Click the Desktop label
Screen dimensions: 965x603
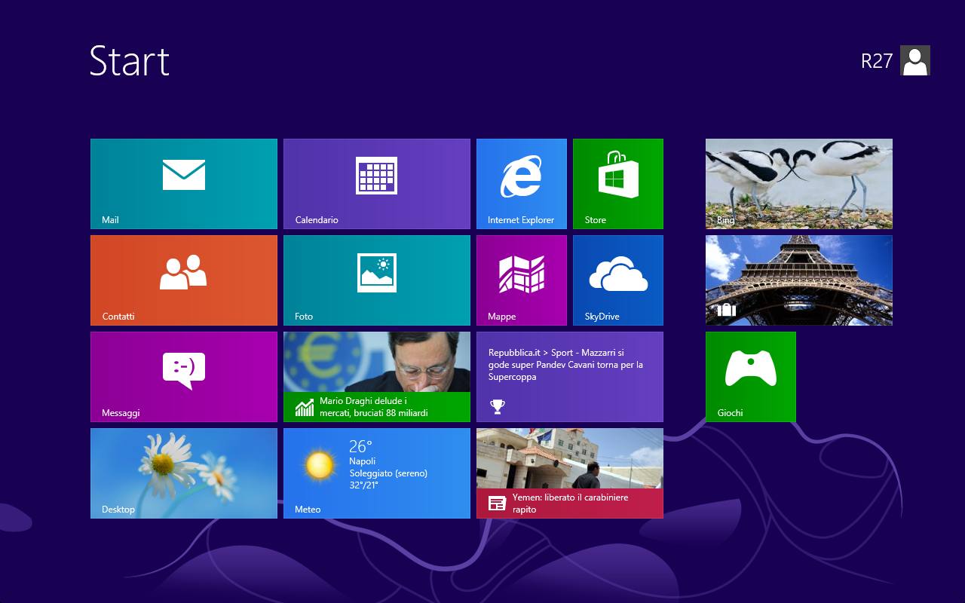pyautogui.click(x=118, y=510)
